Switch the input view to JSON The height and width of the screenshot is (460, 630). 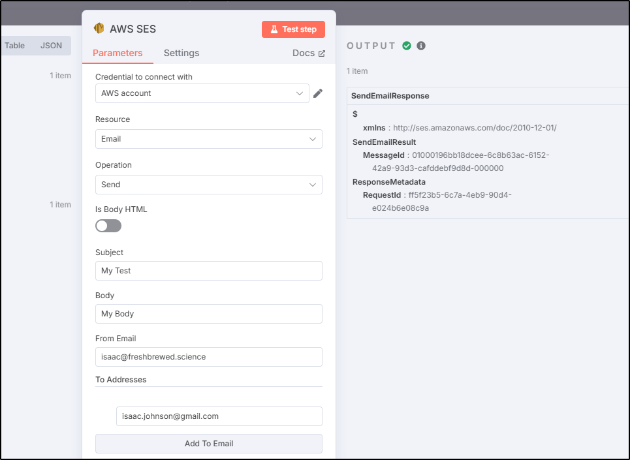coord(51,46)
